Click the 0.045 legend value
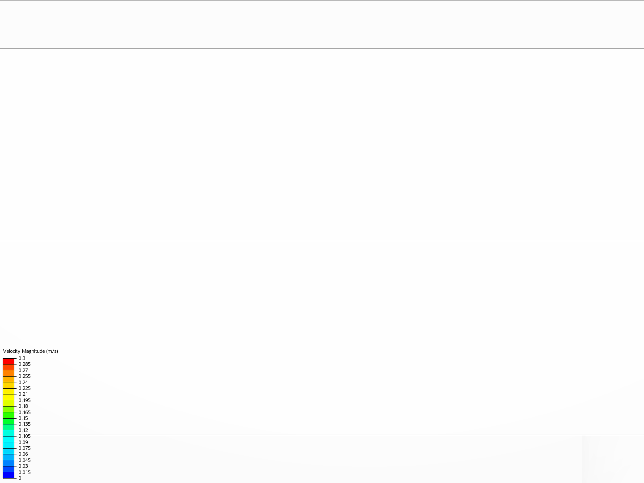 click(25, 460)
